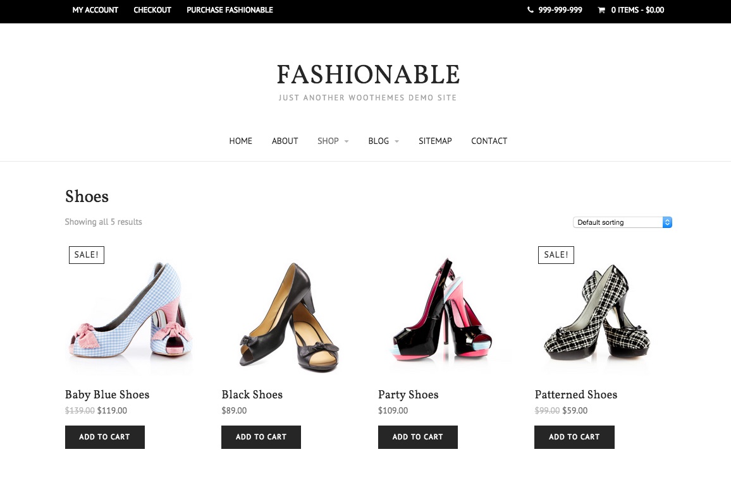Open the HOME menu item
This screenshot has width=731, height=483.
click(x=240, y=141)
